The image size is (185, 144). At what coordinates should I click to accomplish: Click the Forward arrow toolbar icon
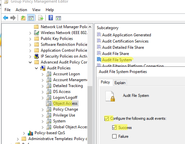(x=13, y=18)
